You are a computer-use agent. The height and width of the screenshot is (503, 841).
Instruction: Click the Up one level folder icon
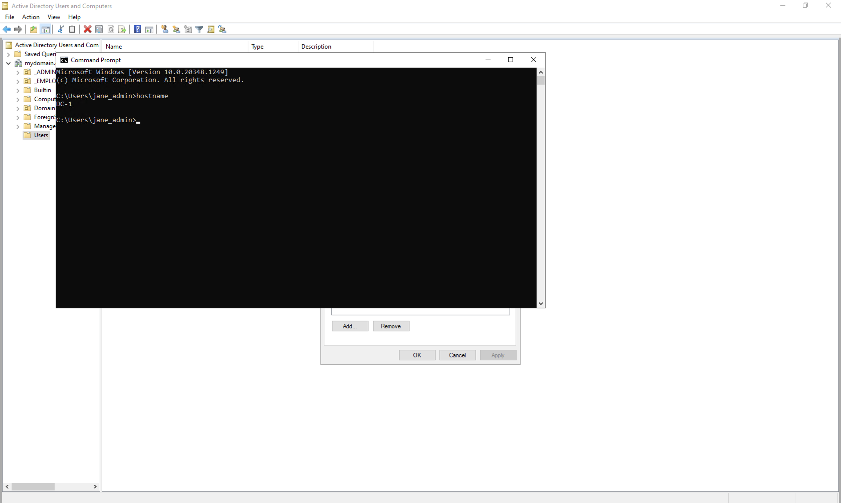pos(34,30)
